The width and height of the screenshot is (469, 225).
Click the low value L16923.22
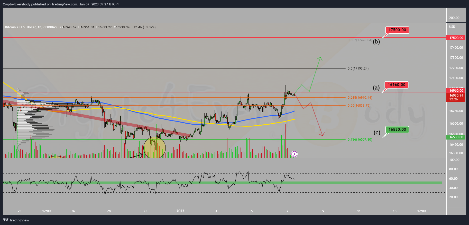tap(104, 27)
